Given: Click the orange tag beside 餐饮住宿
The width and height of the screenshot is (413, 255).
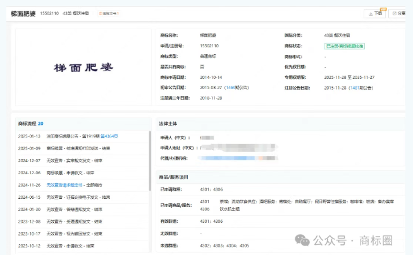Looking at the screenshot, I should [109, 13].
